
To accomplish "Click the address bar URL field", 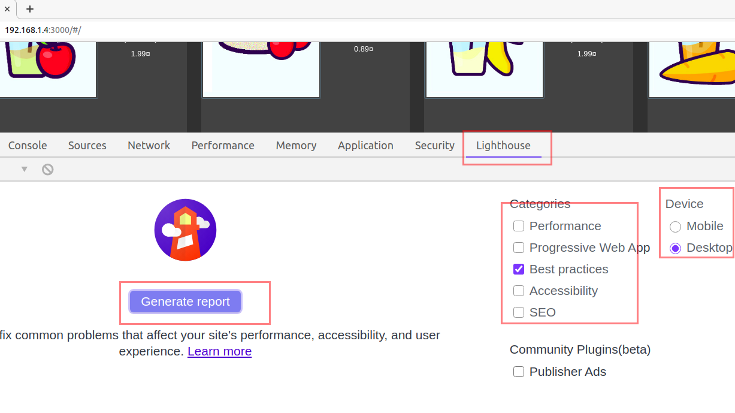I will point(367,30).
